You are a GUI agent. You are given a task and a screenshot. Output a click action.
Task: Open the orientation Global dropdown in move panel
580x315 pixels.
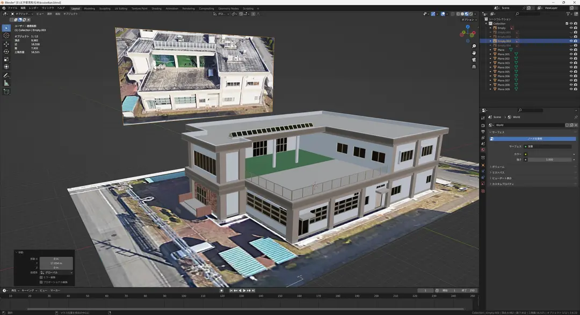click(56, 273)
